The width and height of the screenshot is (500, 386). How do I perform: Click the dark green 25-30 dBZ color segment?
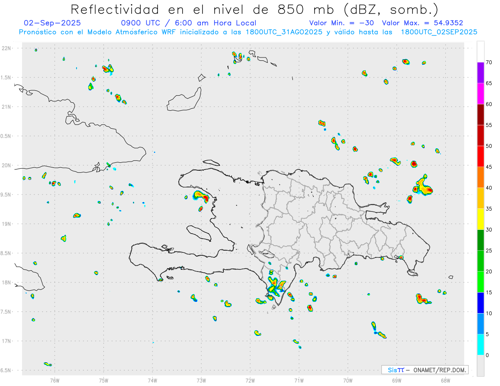480,240
